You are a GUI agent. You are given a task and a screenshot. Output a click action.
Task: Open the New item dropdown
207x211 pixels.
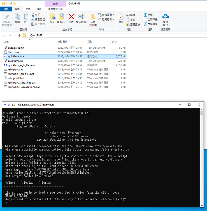tap(106, 15)
